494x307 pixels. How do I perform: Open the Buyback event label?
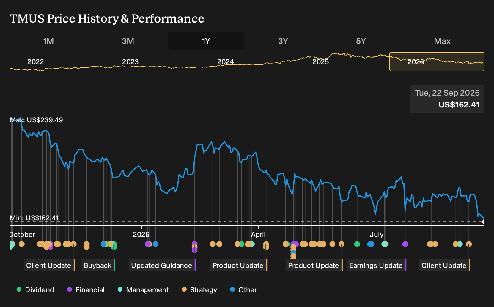[98, 265]
